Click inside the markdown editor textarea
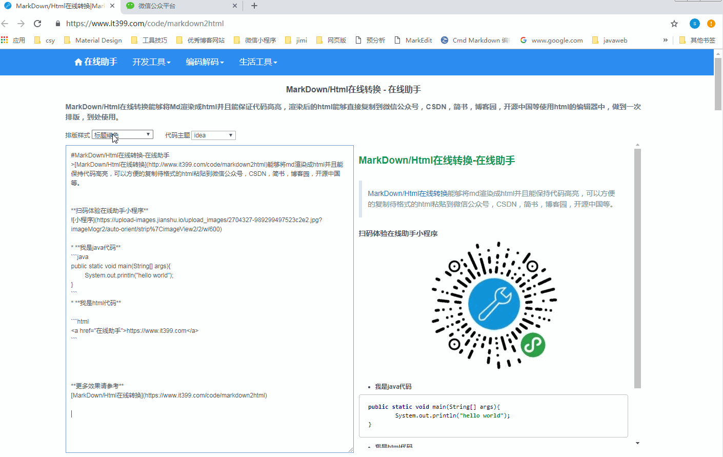The width and height of the screenshot is (723, 457). 210,299
